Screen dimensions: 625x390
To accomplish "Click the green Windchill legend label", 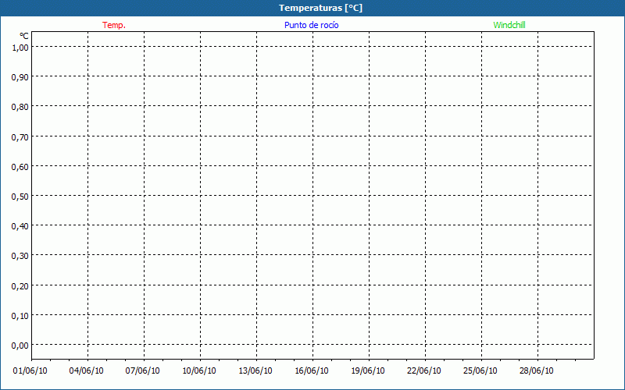I will [x=509, y=25].
